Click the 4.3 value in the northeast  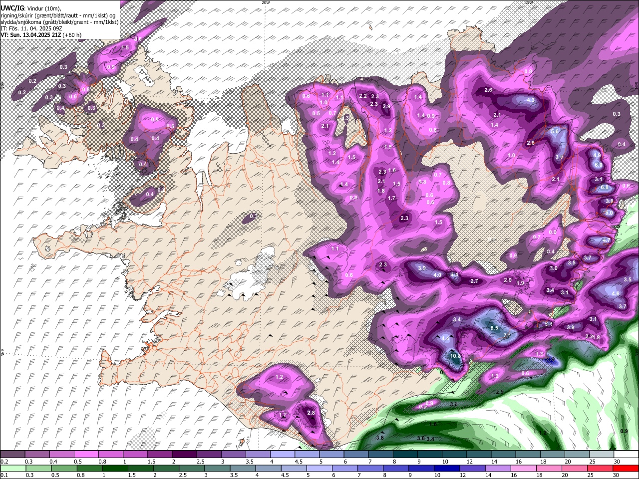click(531, 100)
